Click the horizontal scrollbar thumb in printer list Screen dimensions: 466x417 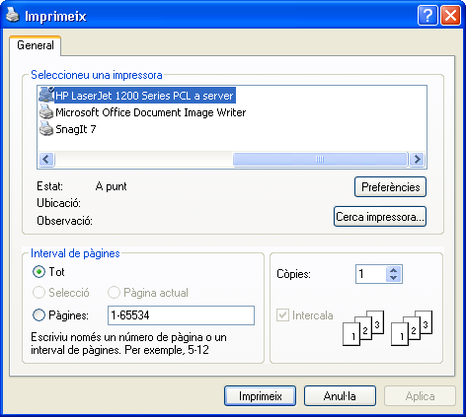tap(320, 160)
